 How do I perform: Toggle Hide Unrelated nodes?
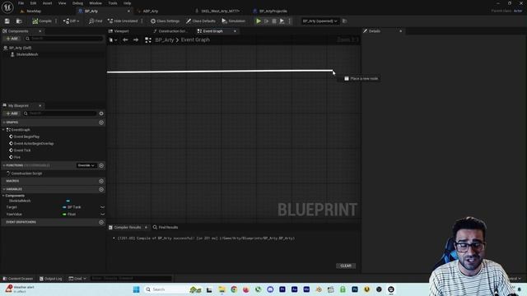pos(123,21)
